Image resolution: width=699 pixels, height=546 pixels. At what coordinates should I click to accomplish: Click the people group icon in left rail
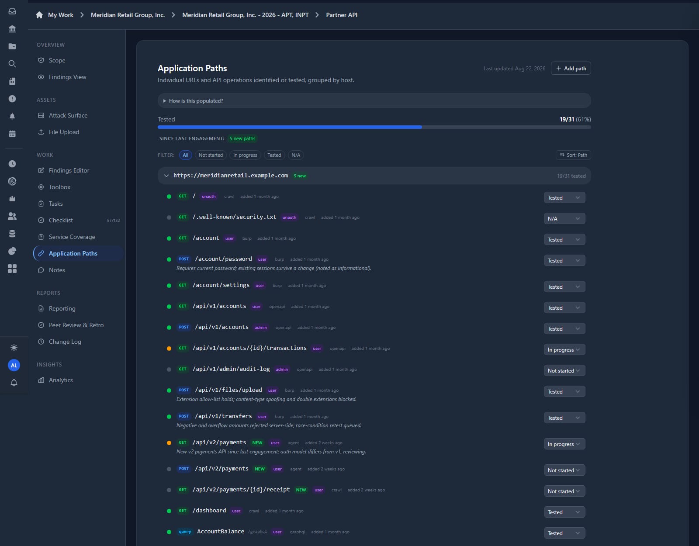[12, 216]
